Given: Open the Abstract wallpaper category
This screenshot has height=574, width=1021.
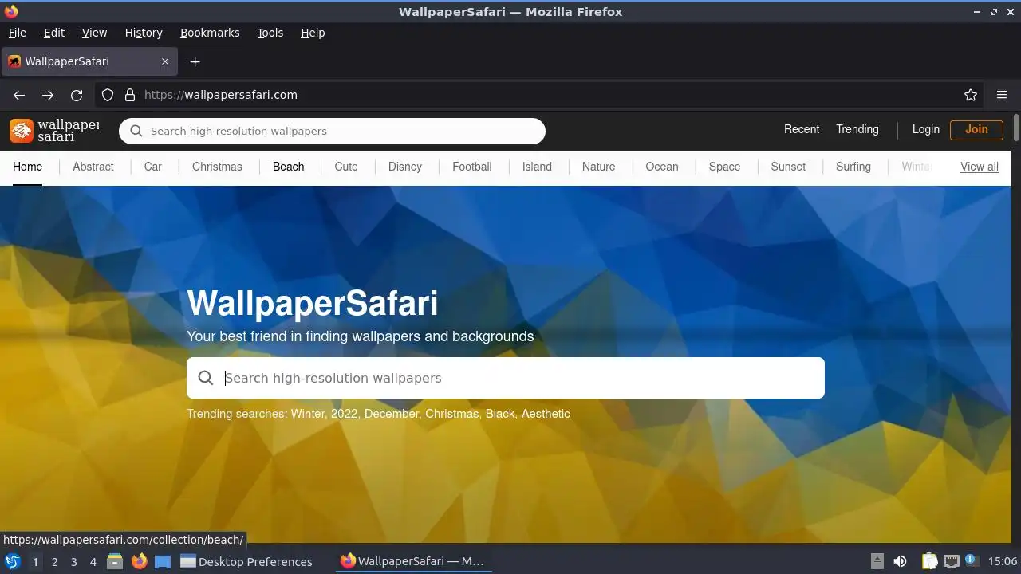Looking at the screenshot, I should point(93,167).
